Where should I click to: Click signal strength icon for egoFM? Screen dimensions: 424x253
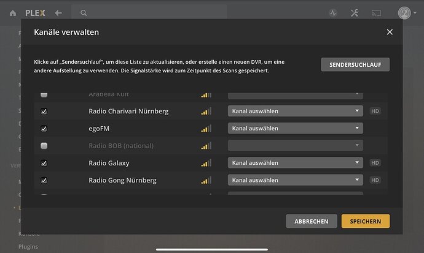[206, 129]
